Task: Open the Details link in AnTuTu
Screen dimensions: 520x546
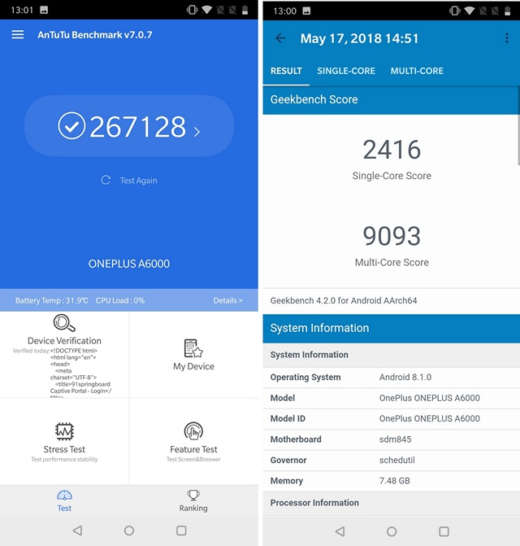Action: click(227, 300)
